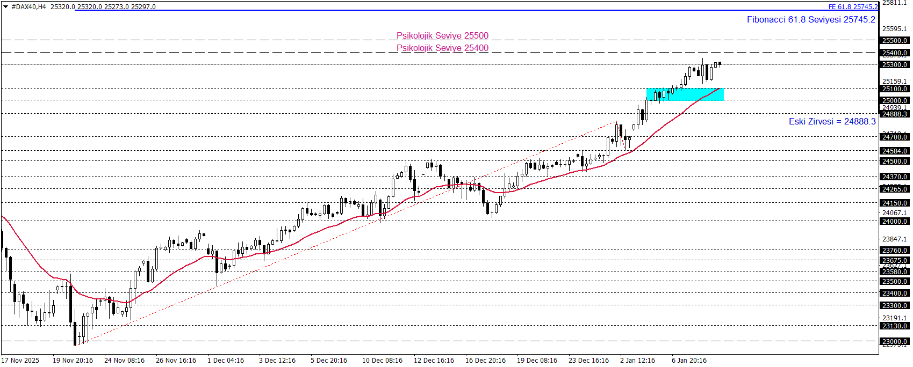Click the 24150.0 price level tag
This screenshot has height=367, width=913.
point(895,203)
